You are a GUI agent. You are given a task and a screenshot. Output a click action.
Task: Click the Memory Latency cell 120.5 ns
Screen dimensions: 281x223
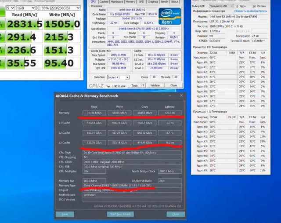tap(169, 113)
